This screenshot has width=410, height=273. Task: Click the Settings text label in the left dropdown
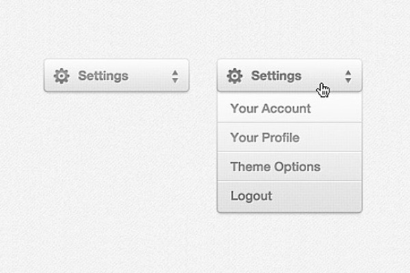pyautogui.click(x=103, y=76)
